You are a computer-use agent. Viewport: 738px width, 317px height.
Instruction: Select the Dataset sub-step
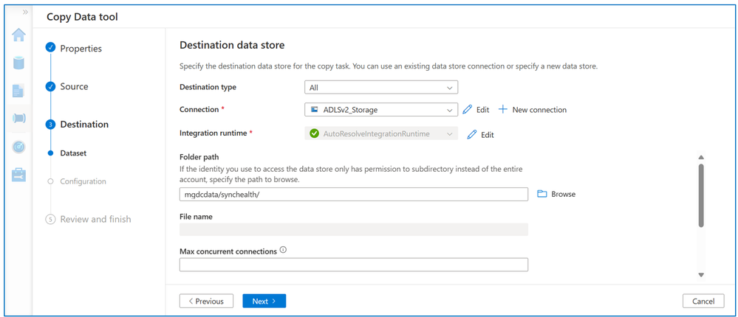73,153
